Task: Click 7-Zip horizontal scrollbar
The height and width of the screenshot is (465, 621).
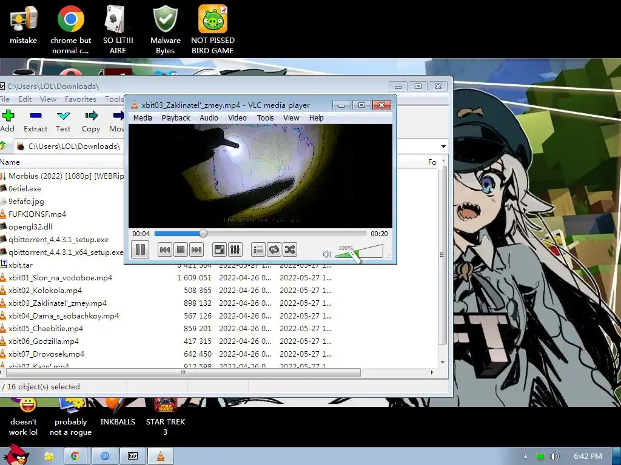Action: [183, 372]
